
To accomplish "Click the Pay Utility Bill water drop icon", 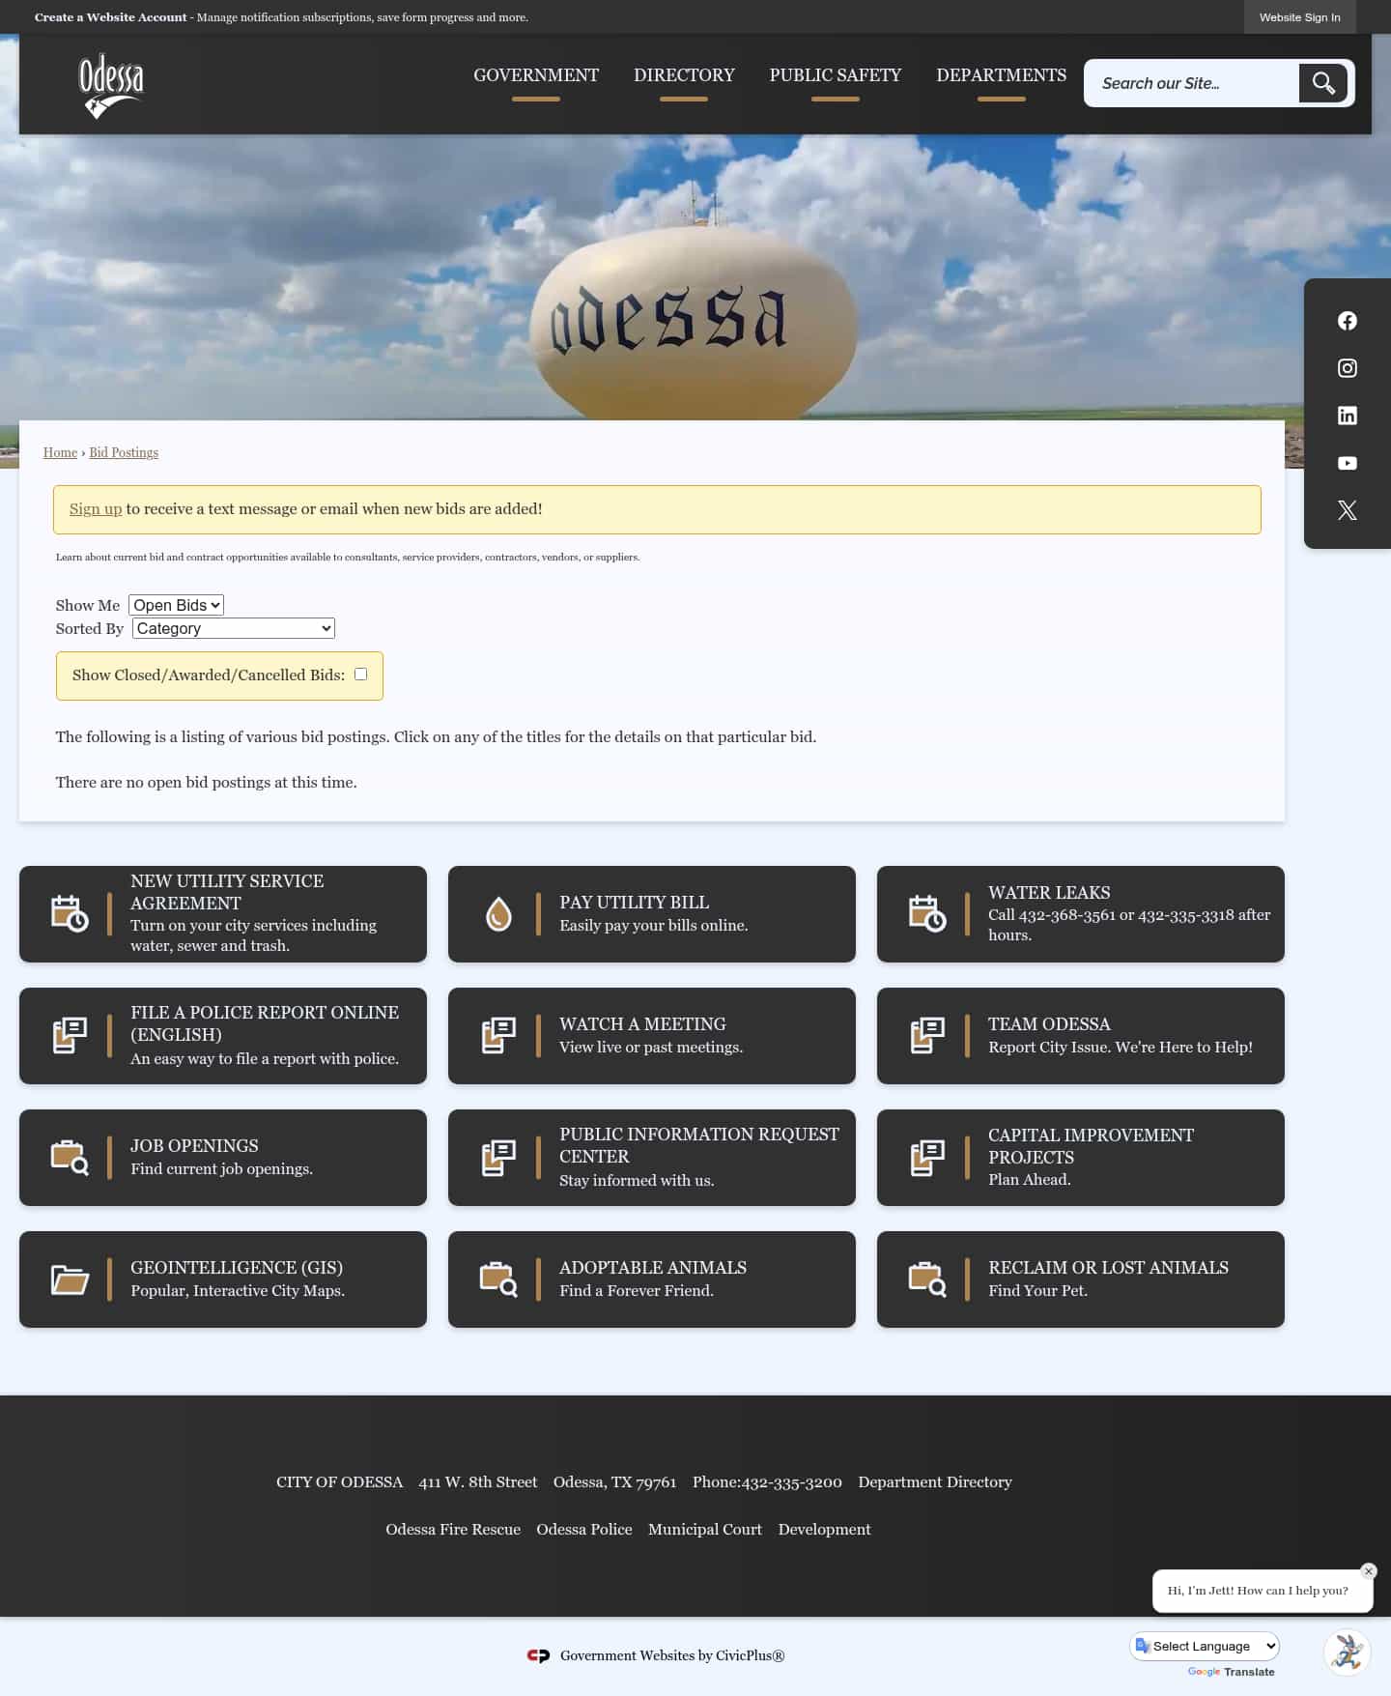I will [x=498, y=913].
